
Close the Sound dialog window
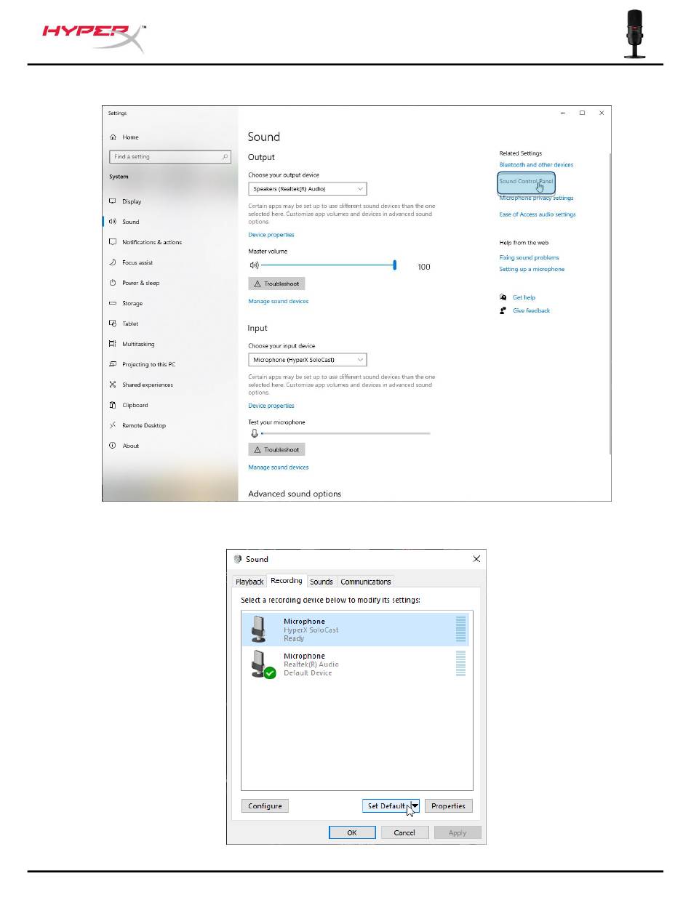click(476, 559)
